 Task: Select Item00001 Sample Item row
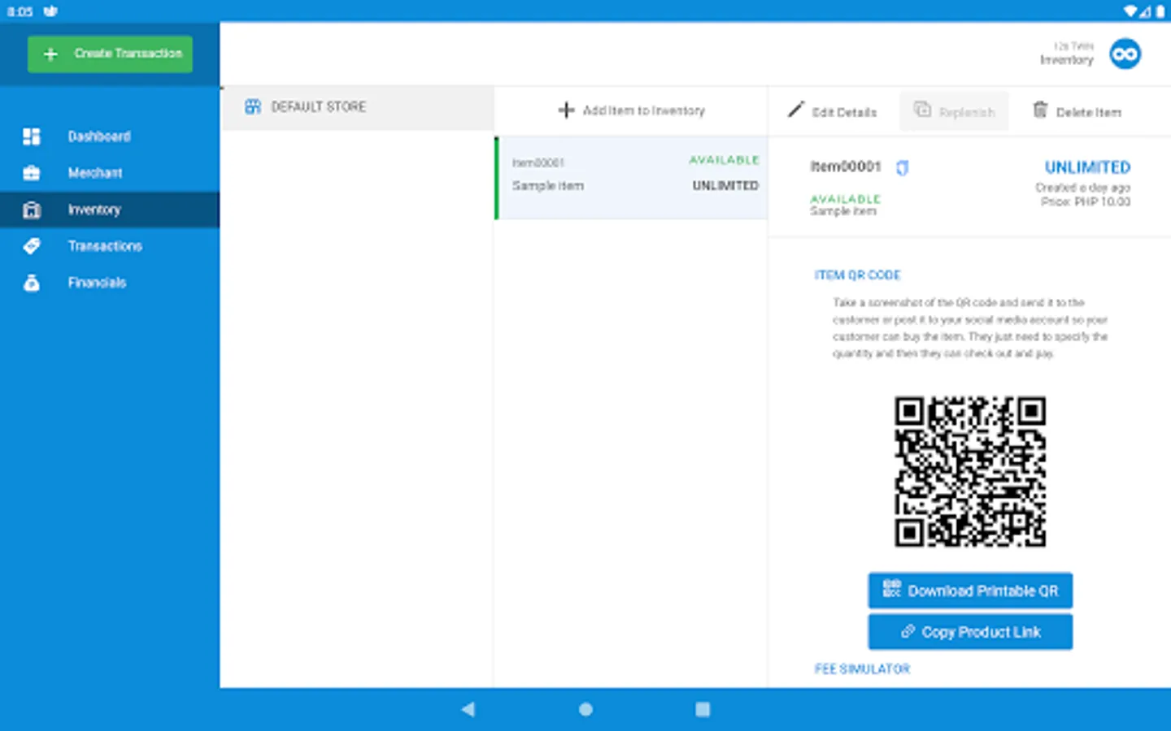pos(631,178)
